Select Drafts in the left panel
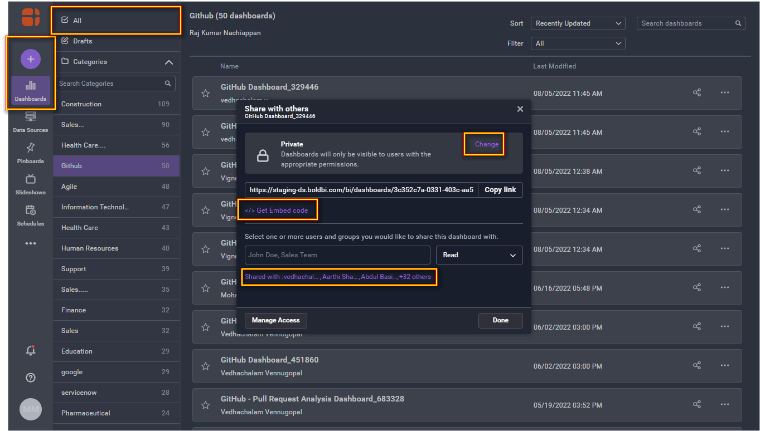Screen dimensions: 760x431 coord(83,41)
